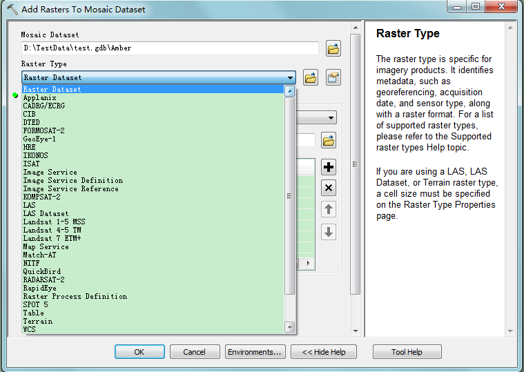Screen dimensions: 524x372
Task: Choose Match-AT raster type
Action: (x=153, y=255)
